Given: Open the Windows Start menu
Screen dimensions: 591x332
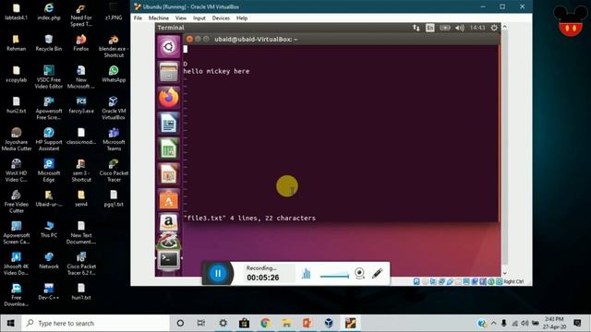Looking at the screenshot, I should click(x=10, y=323).
